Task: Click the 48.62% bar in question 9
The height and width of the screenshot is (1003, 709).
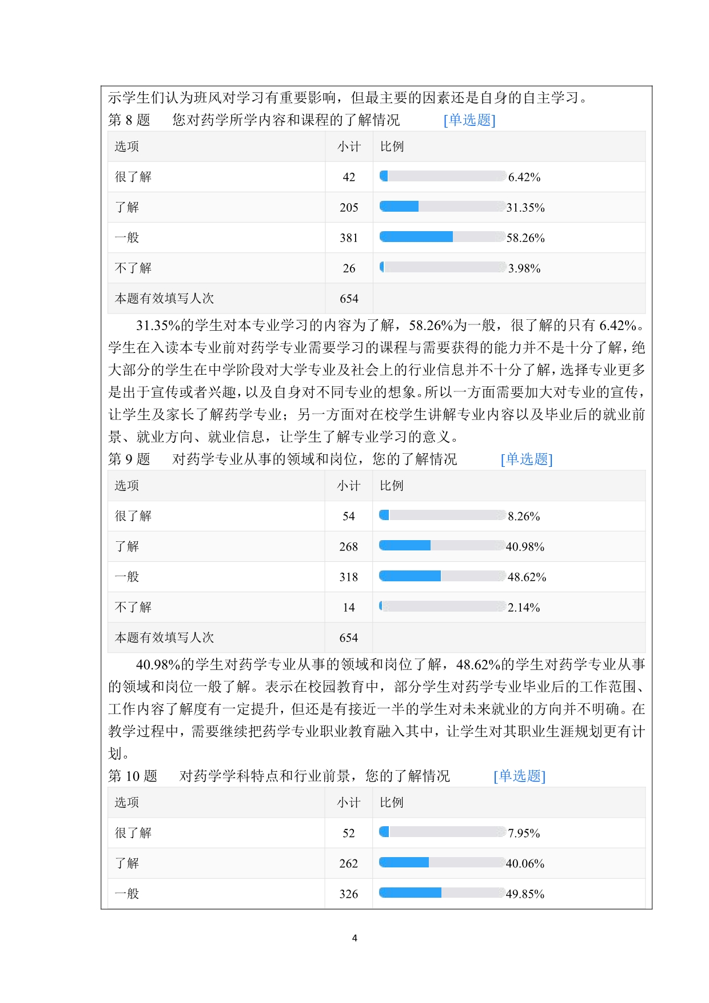Action: coord(443,576)
